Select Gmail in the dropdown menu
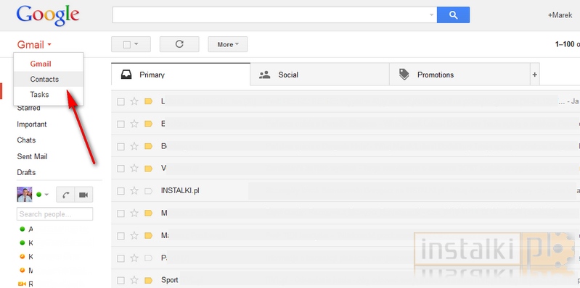This screenshot has height=288, width=580. (x=49, y=64)
